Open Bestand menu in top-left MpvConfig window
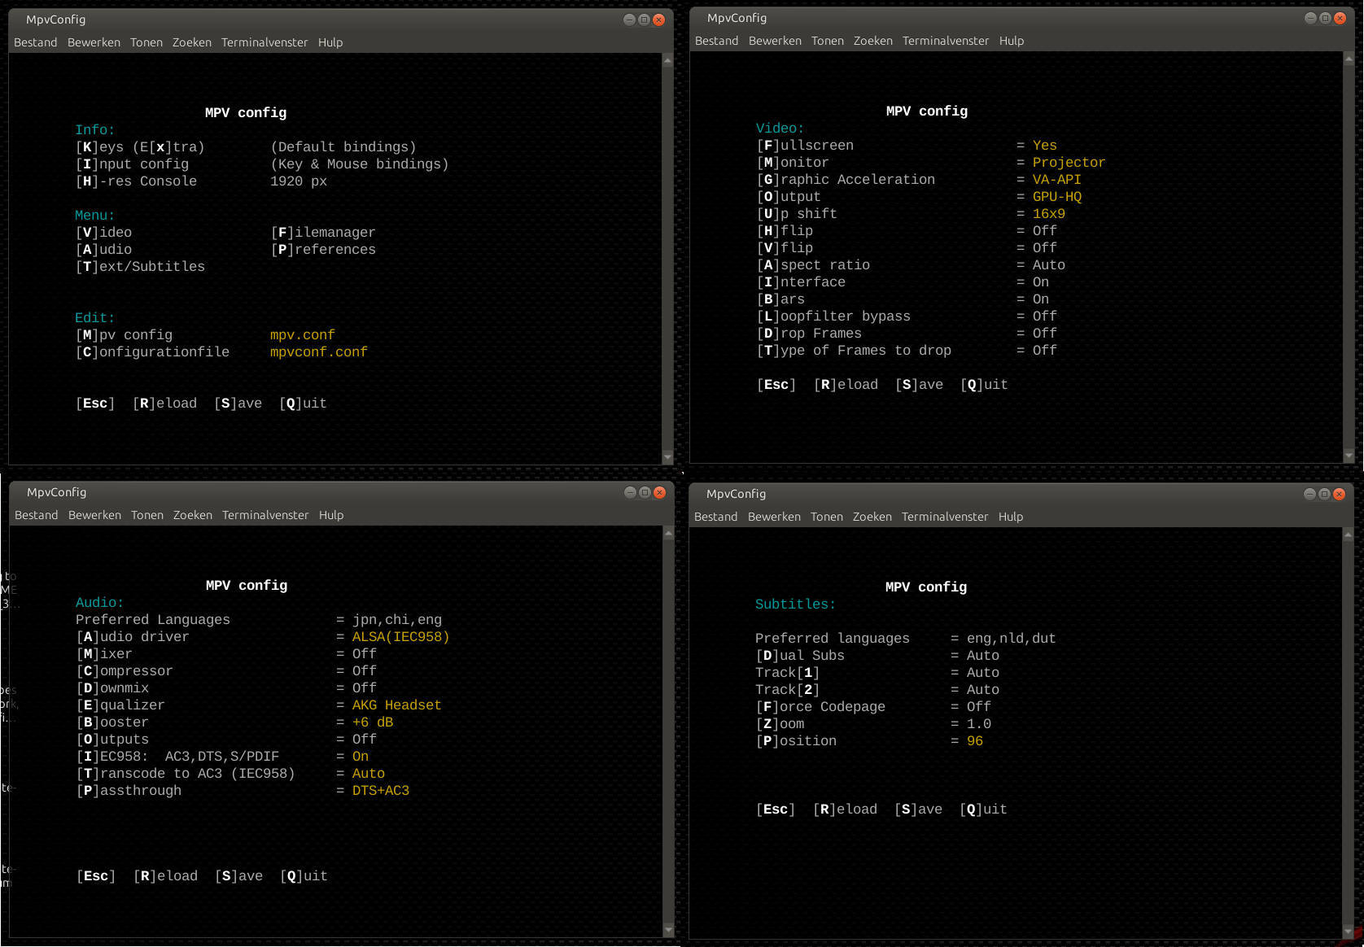This screenshot has height=947, width=1364. 36,42
